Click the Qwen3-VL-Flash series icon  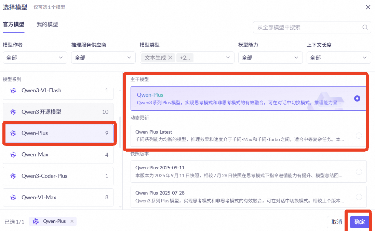click(x=13, y=91)
